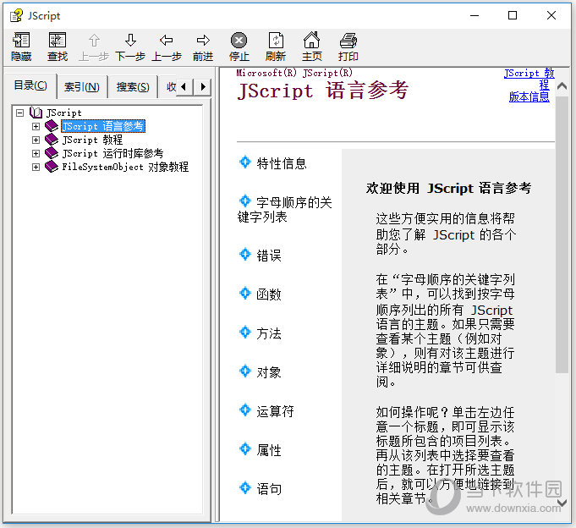
Task: Collapse the root JScript tree node
Action: (19, 113)
